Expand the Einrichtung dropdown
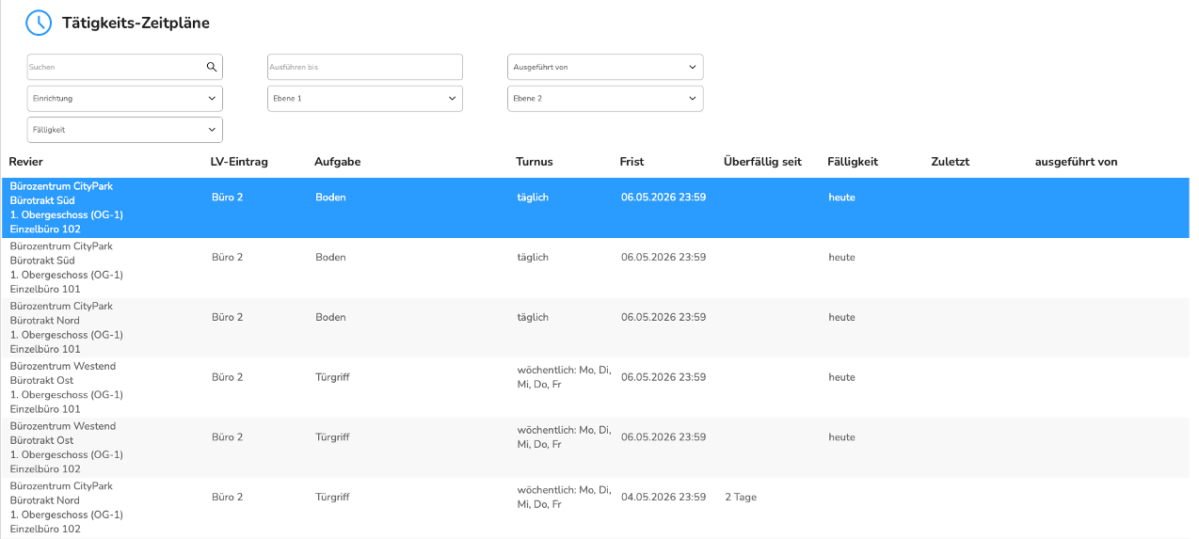This screenshot has width=1199, height=539. pos(125,98)
